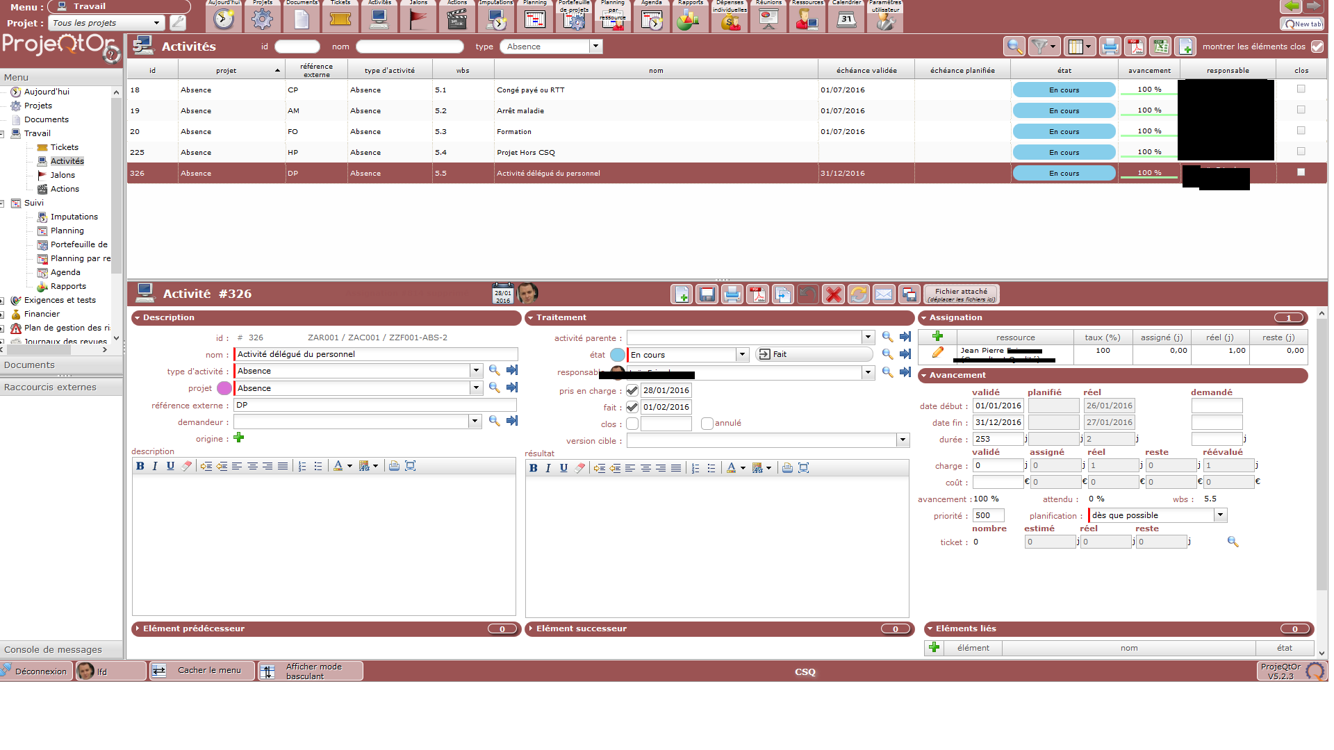Expand the 'Elément prédécesseur' section

click(x=194, y=628)
